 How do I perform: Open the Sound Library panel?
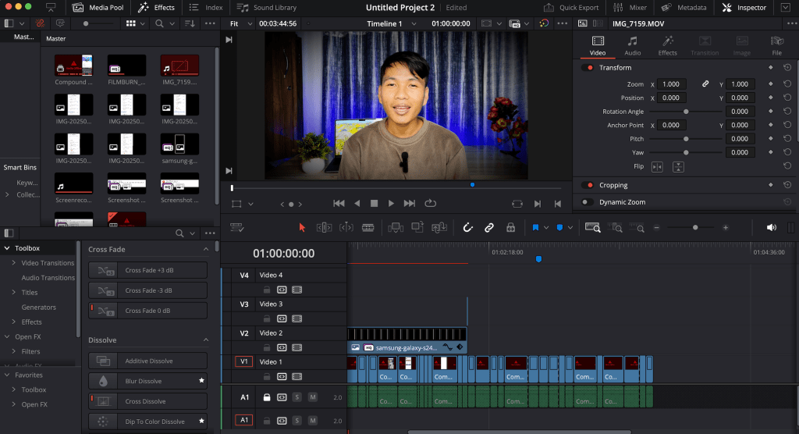point(265,8)
